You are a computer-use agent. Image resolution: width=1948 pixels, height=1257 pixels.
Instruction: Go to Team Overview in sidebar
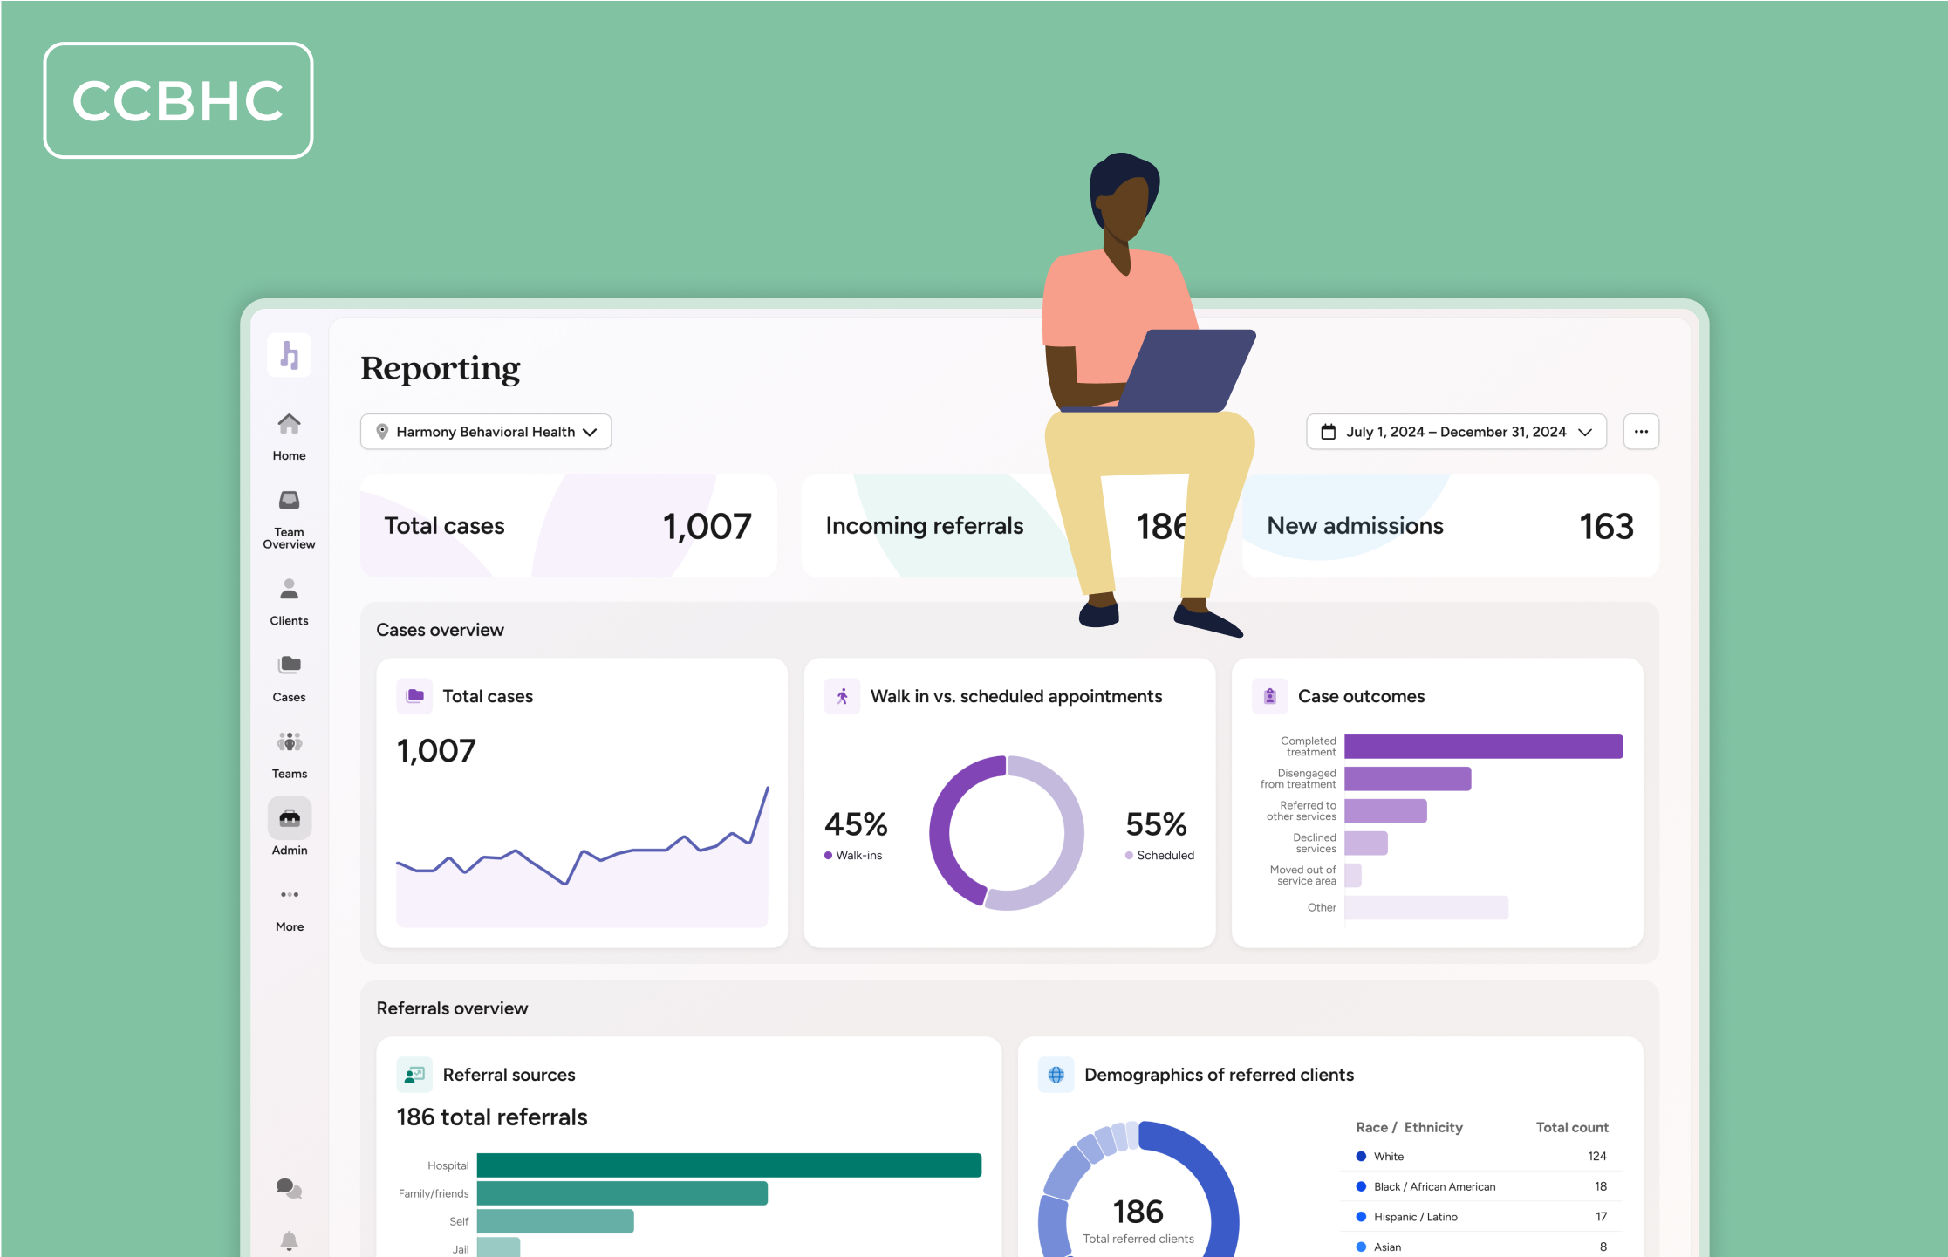289,520
